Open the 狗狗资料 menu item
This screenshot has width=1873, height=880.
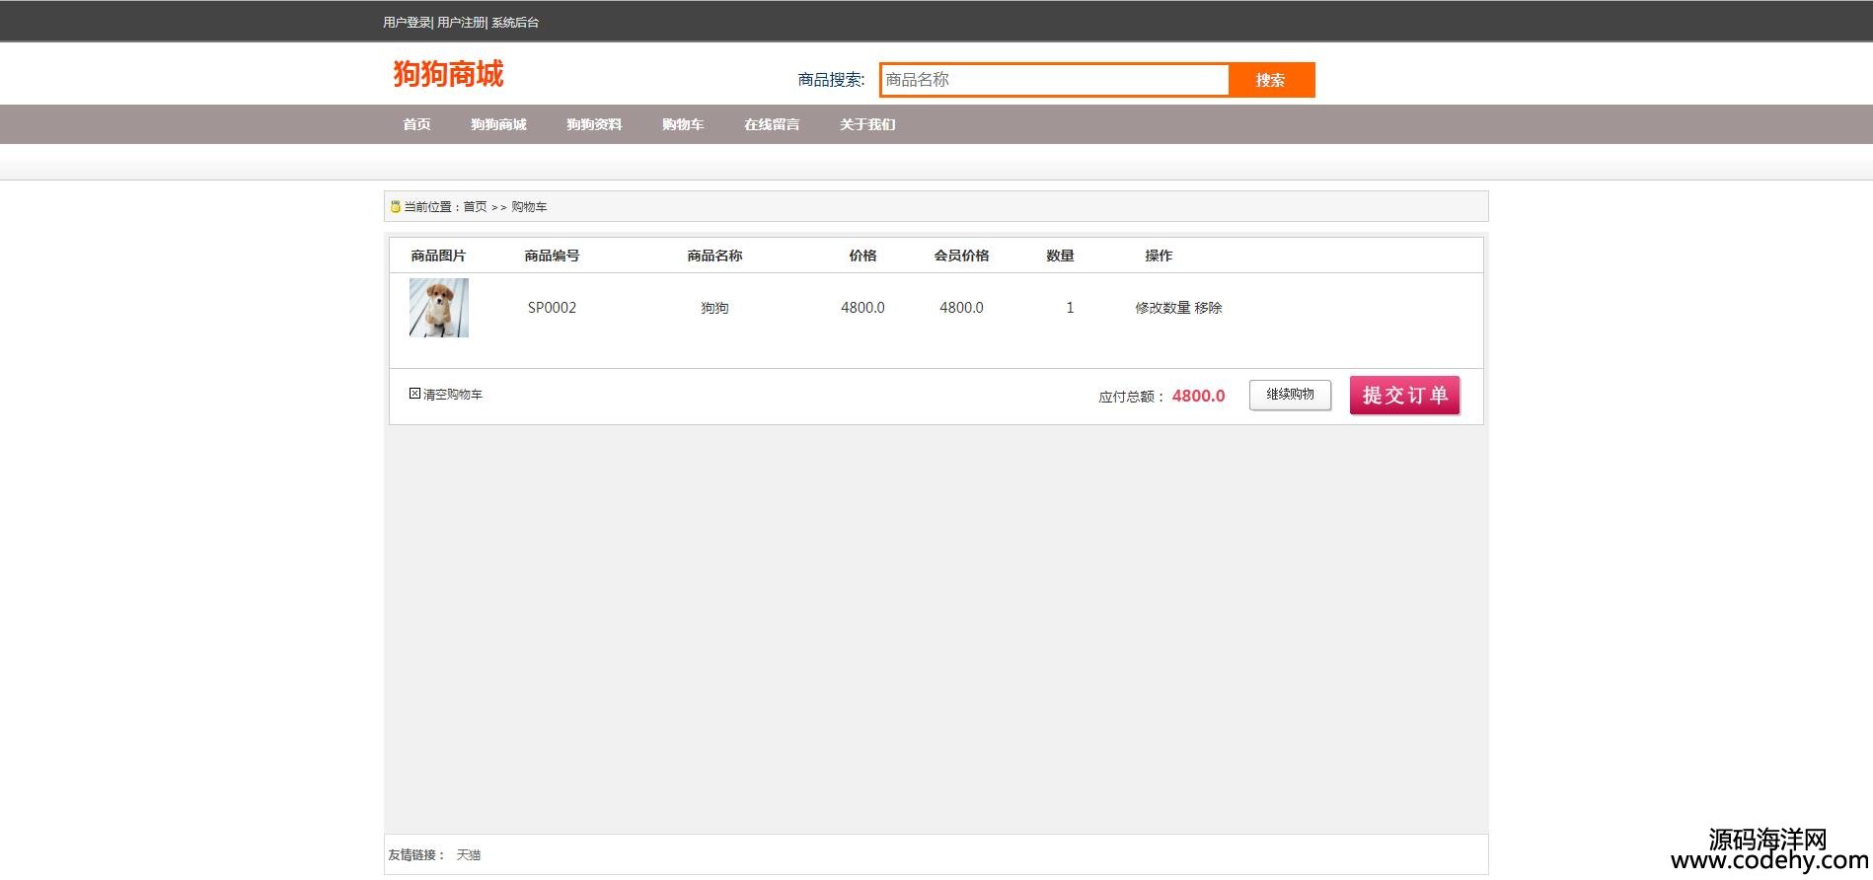coord(594,124)
